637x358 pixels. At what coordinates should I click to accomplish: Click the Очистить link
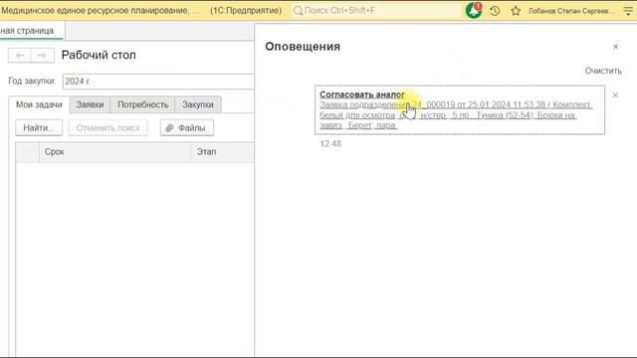coord(603,71)
